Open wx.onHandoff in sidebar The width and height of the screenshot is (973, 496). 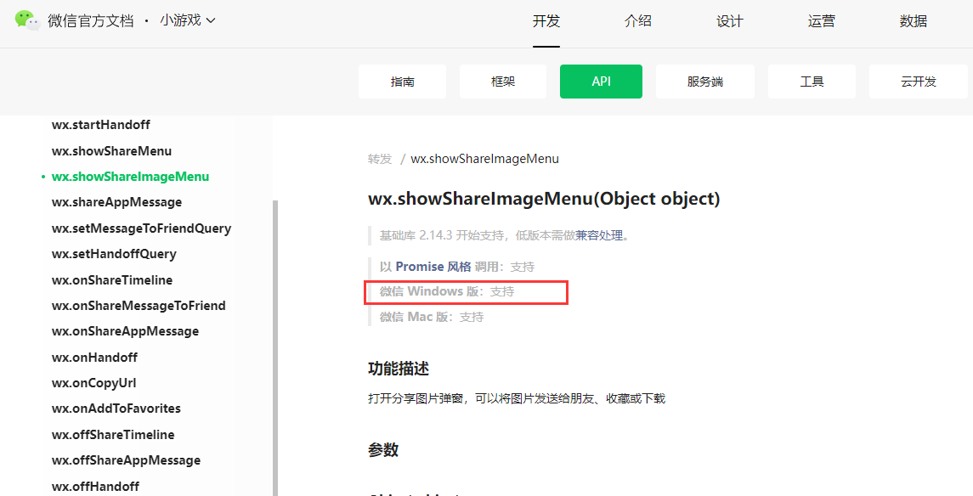[94, 358]
